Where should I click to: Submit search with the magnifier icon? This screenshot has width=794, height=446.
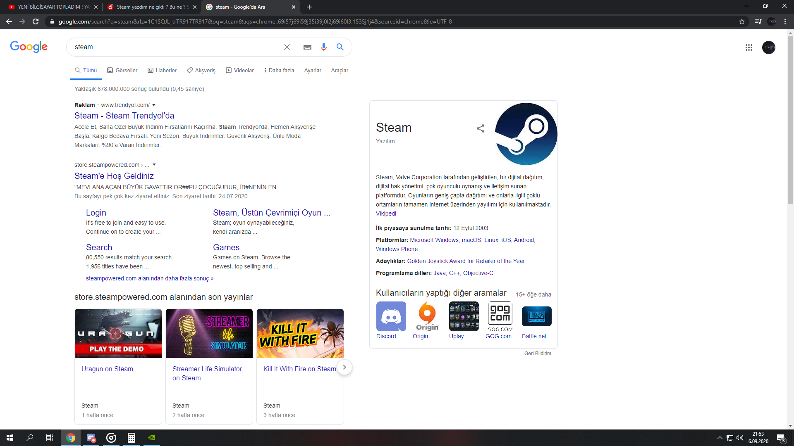(x=340, y=47)
